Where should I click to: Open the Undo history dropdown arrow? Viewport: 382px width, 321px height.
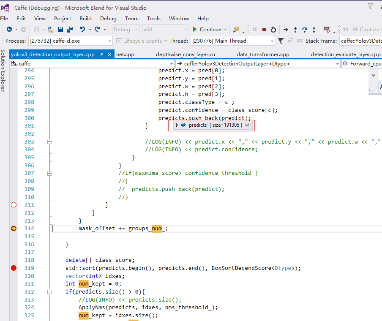(x=90, y=30)
